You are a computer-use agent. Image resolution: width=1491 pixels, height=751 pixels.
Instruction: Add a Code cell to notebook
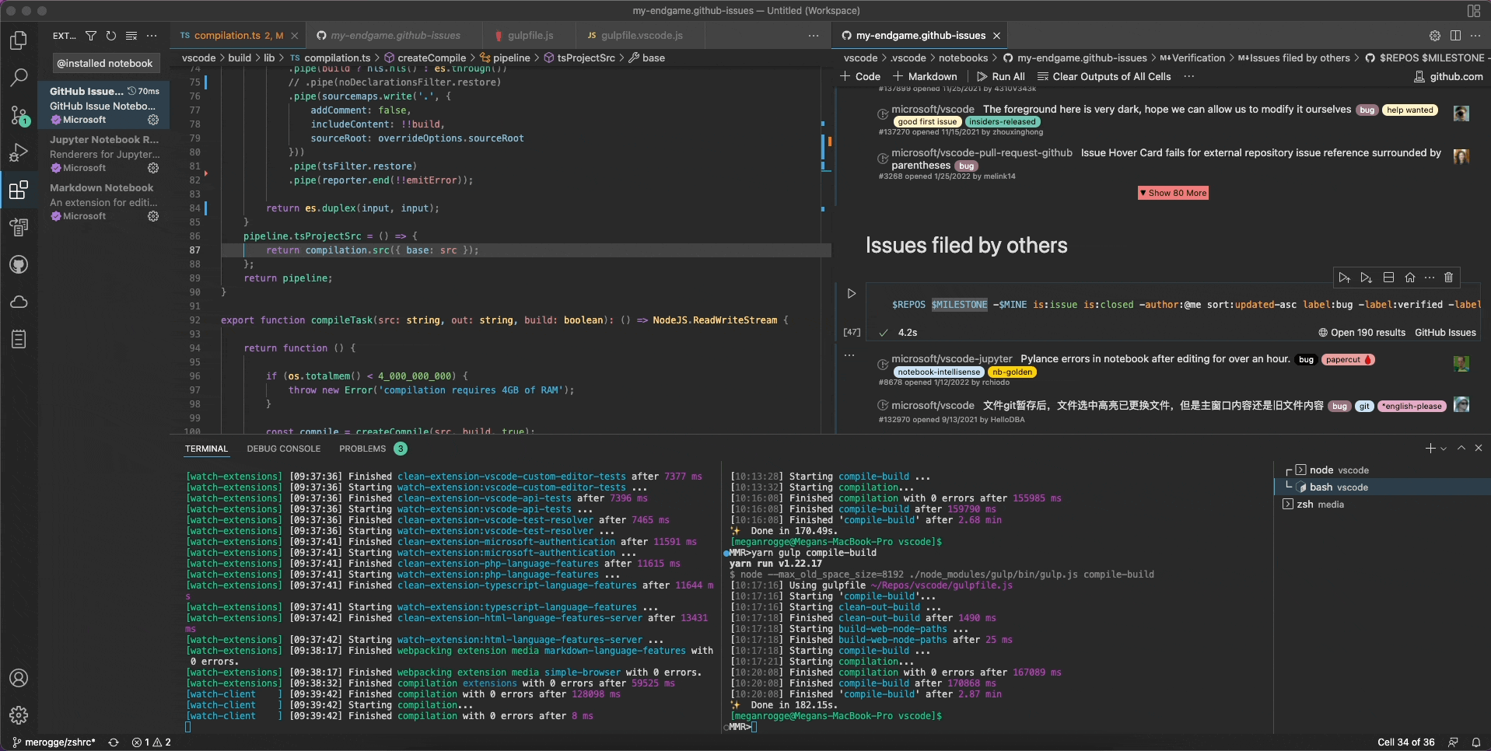coord(860,76)
